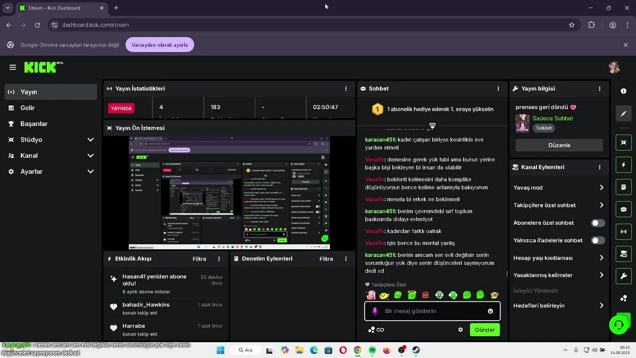The image size is (636, 358).
Task: Open tab search dropdown in Chrome
Action: [7, 8]
